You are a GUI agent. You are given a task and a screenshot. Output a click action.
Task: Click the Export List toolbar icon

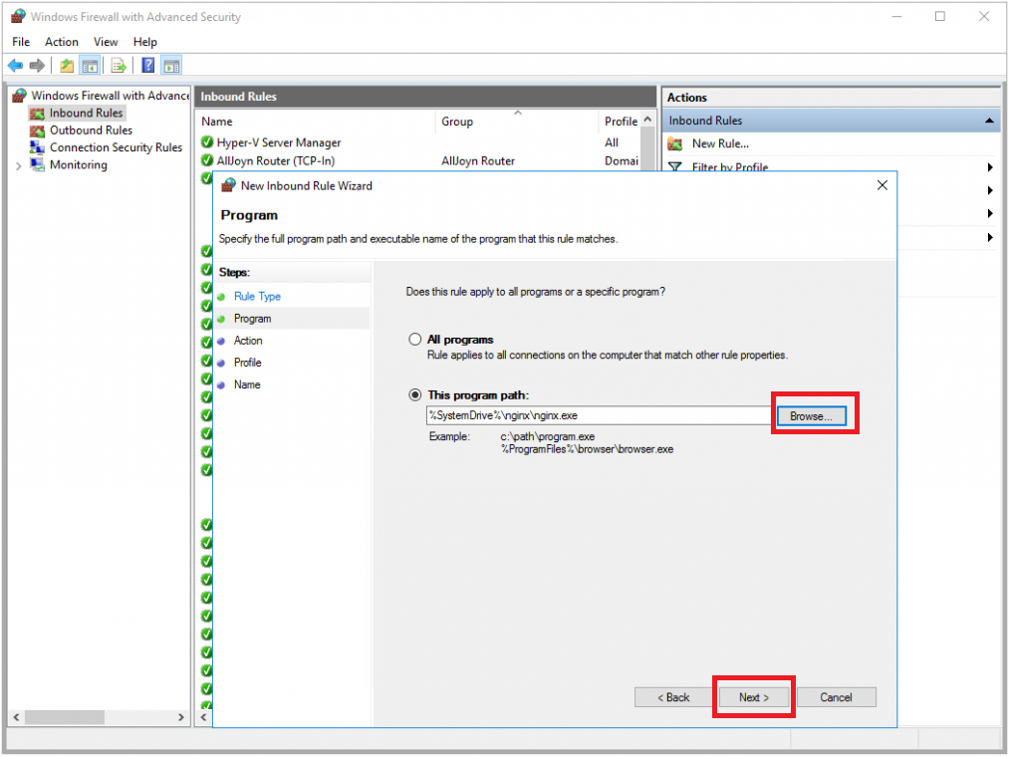tap(119, 65)
